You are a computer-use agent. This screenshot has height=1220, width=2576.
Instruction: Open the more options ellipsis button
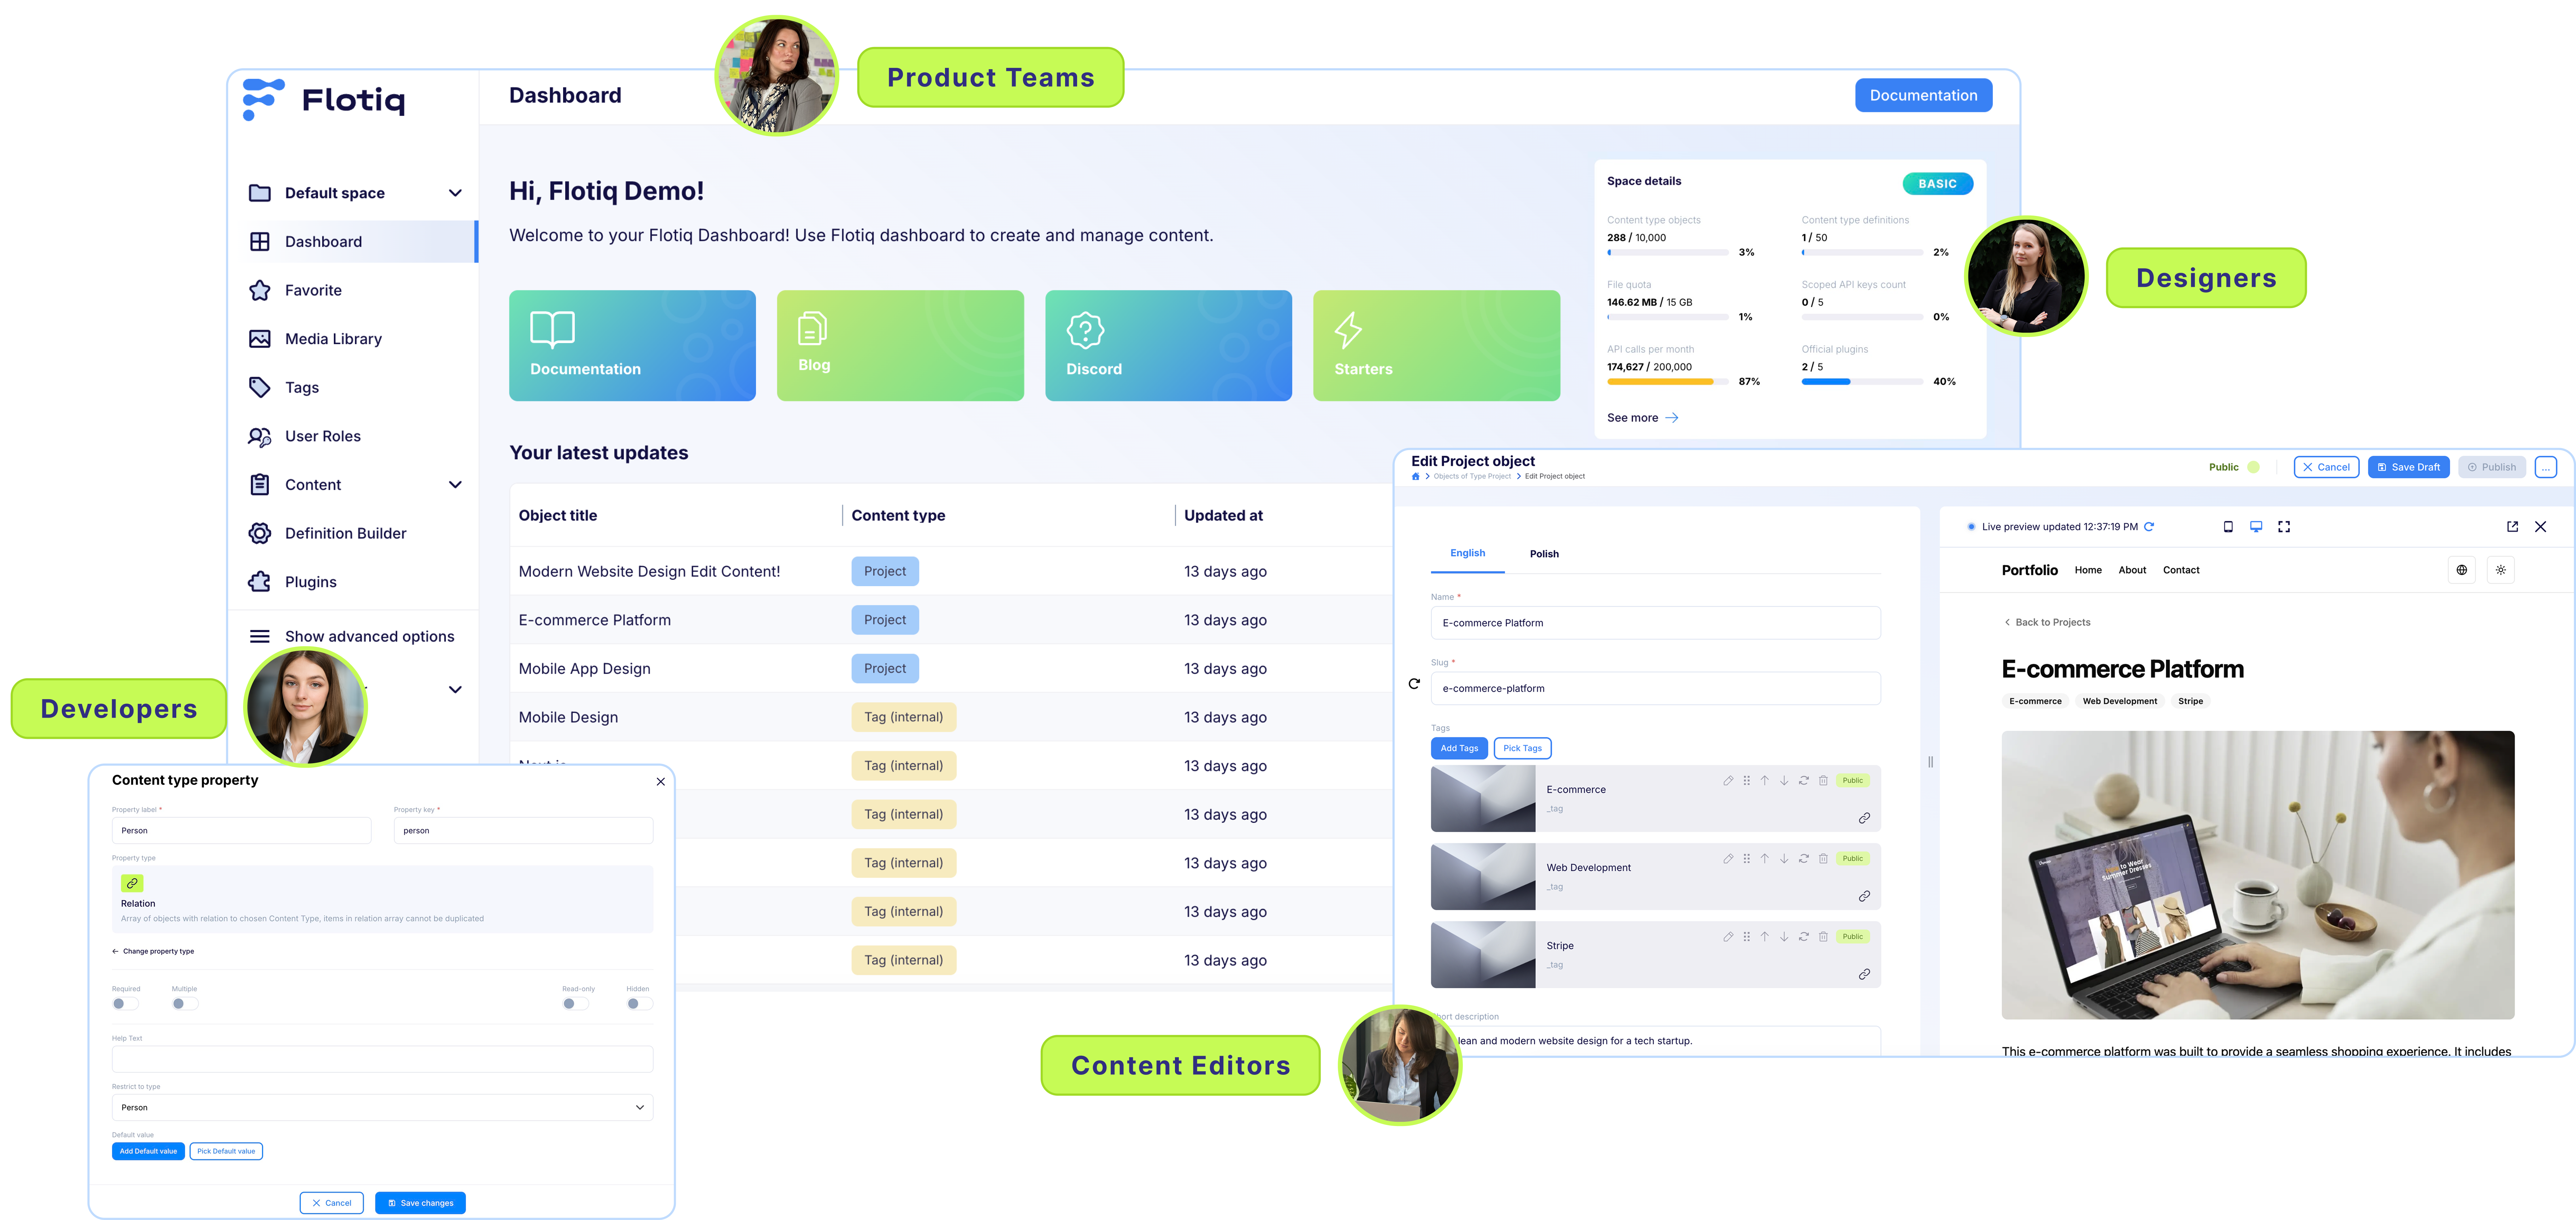point(2546,467)
